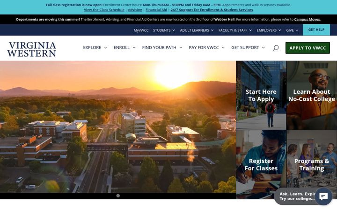The image size is (337, 210).
Task: Open the Start Here To Apply tile
Action: [261, 95]
